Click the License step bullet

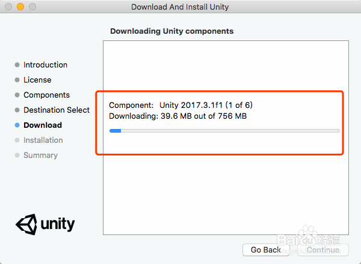[17, 80]
